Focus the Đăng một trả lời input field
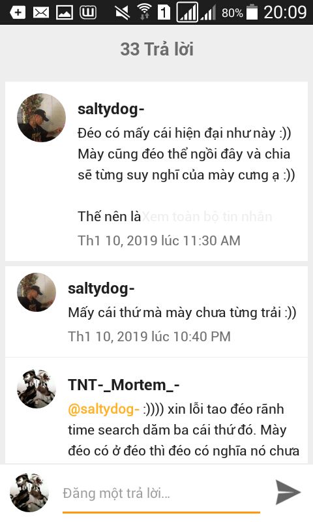Image resolution: width=313 pixels, height=522 pixels. (x=161, y=493)
